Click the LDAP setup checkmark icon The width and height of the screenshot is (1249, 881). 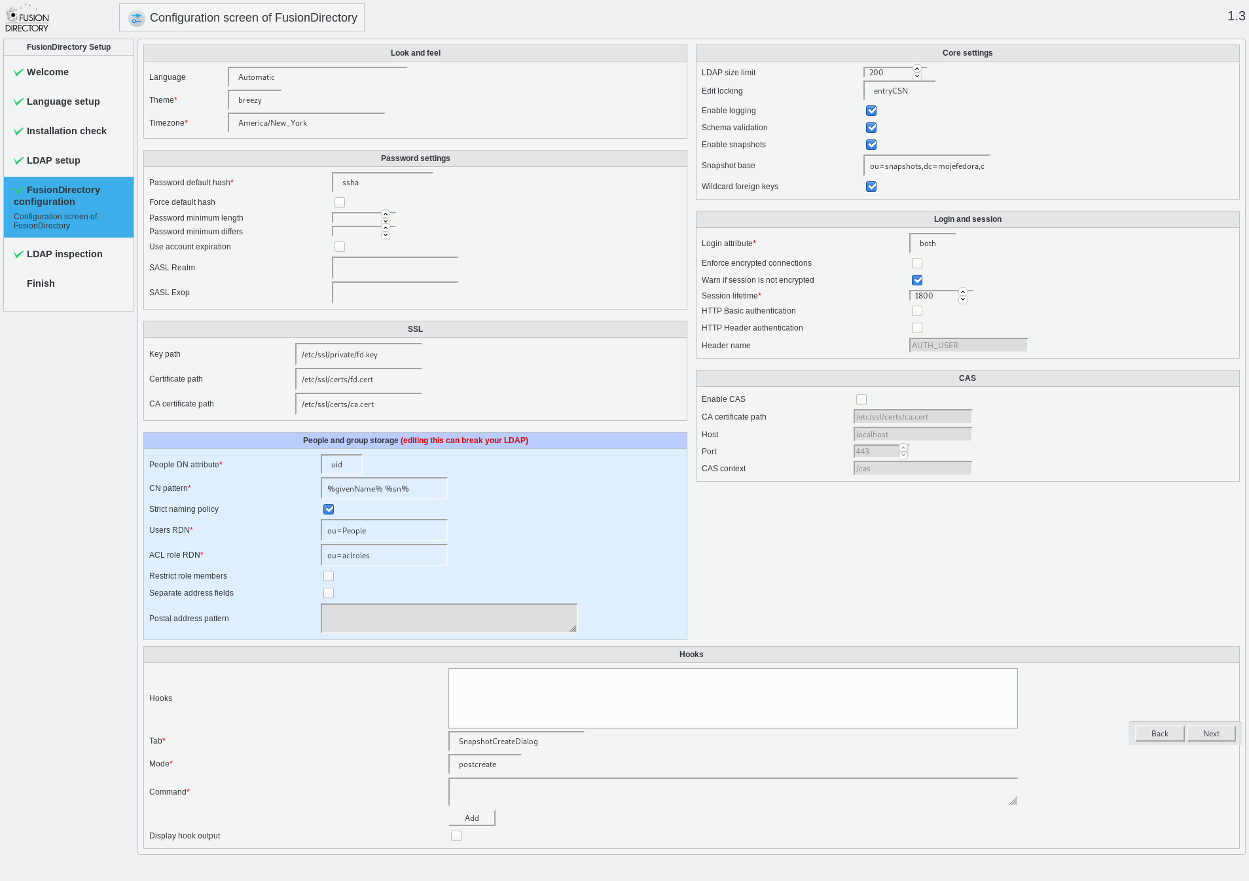[18, 161]
